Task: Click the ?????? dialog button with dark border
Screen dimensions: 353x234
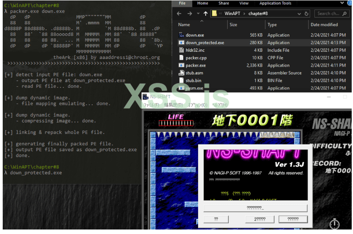Action: click(x=293, y=219)
